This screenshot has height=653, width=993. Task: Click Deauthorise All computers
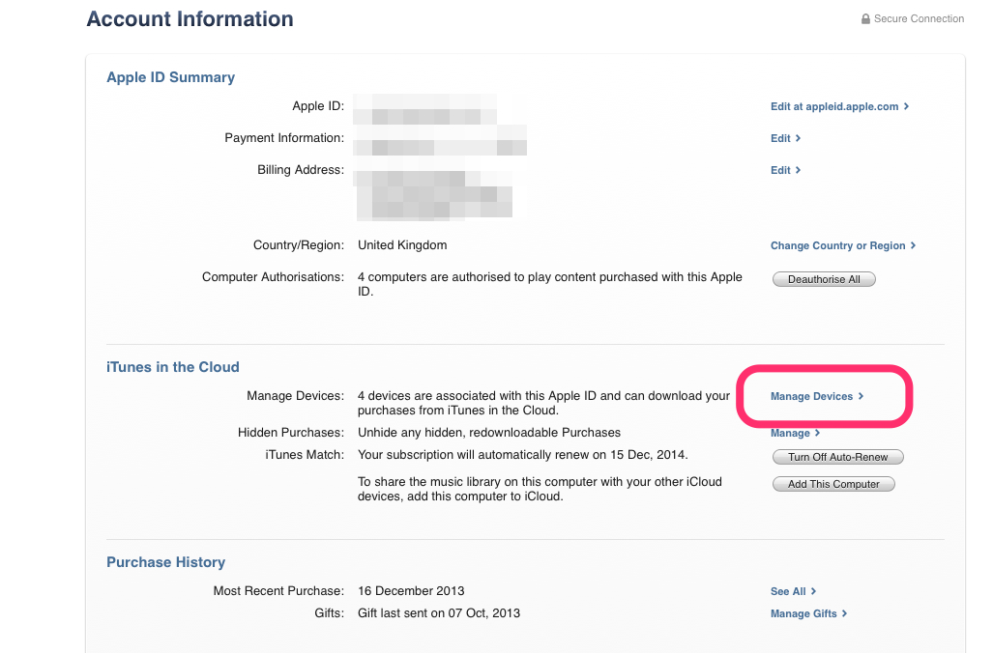pos(823,278)
